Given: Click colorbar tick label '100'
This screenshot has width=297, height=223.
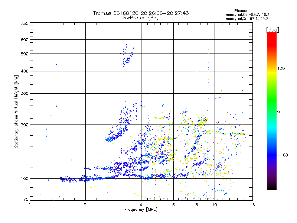Looking at the screenshot, I should click(x=281, y=68).
